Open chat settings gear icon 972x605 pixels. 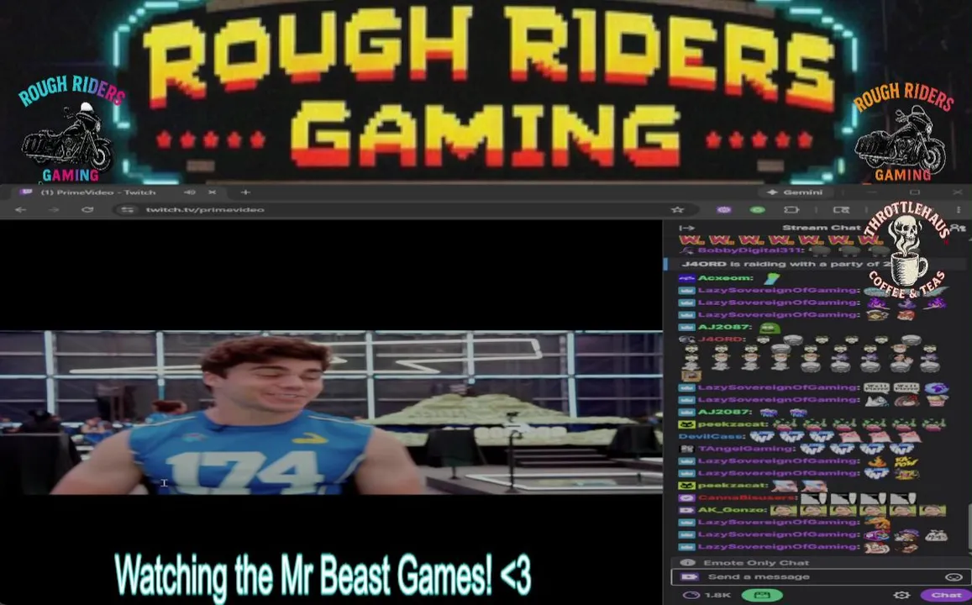tap(902, 595)
